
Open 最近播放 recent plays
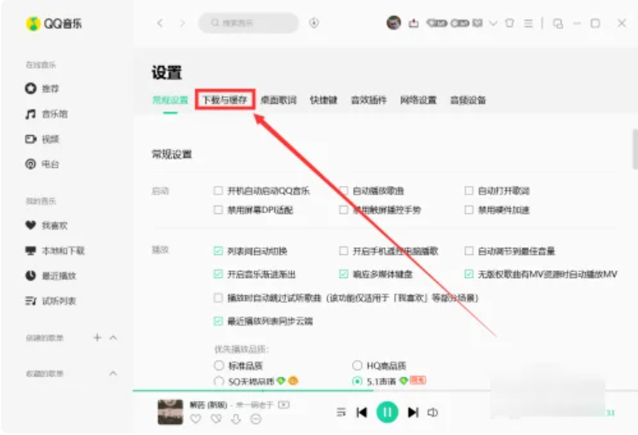[x=58, y=275]
